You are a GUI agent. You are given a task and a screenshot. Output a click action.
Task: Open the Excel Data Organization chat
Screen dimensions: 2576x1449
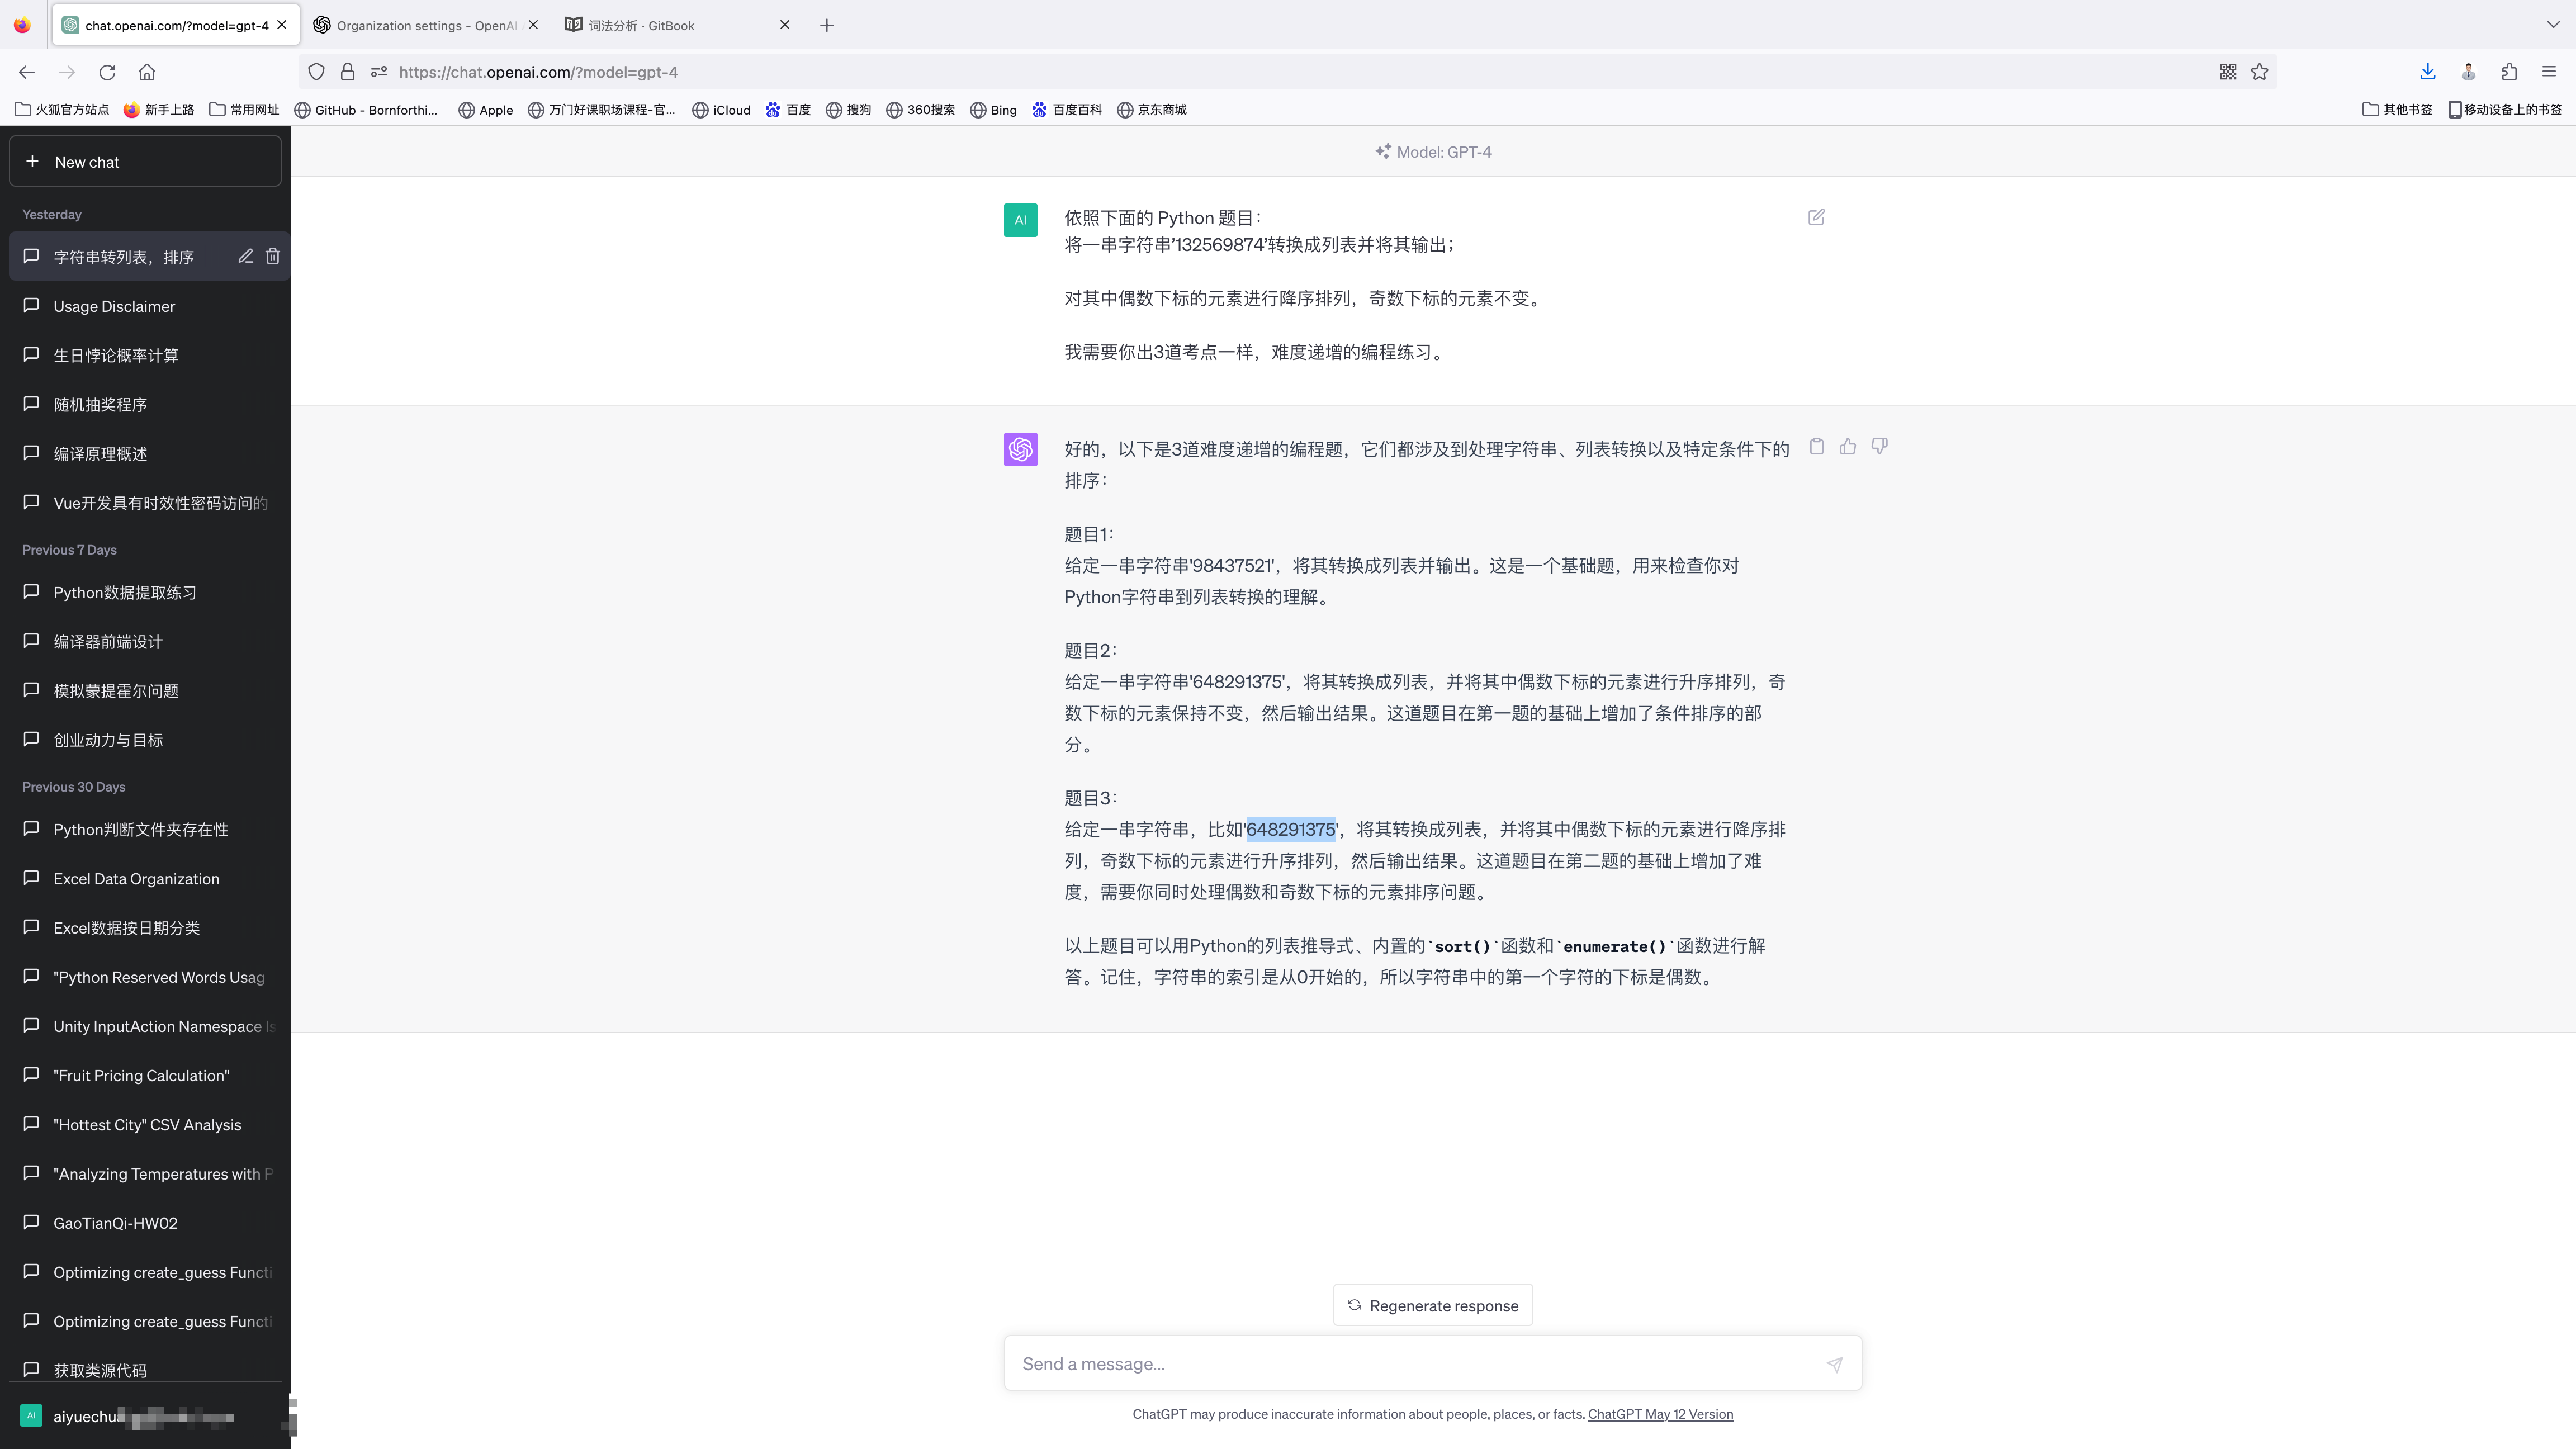(145, 878)
